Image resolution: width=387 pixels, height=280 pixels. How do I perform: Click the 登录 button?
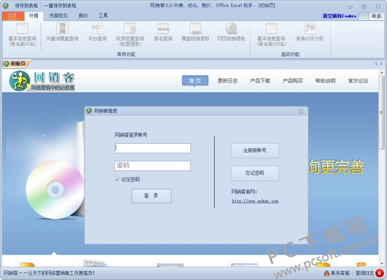152,195
